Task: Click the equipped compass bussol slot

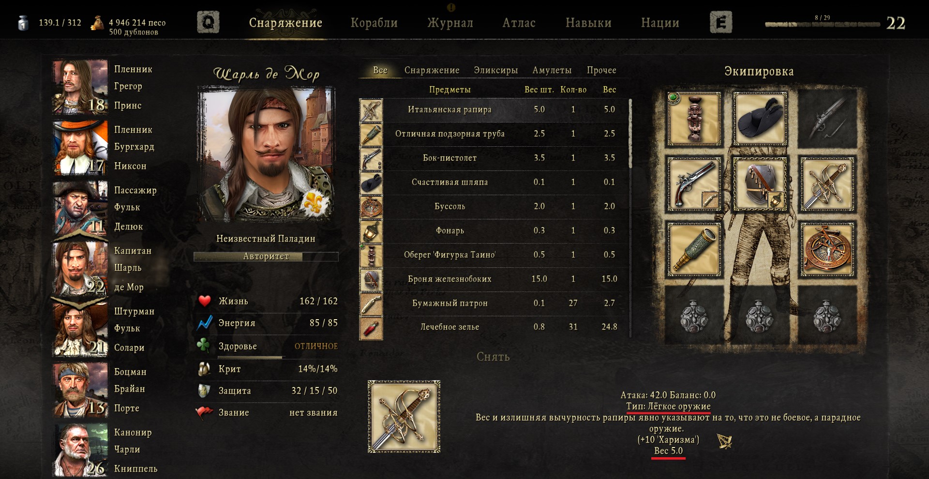Action: point(826,249)
